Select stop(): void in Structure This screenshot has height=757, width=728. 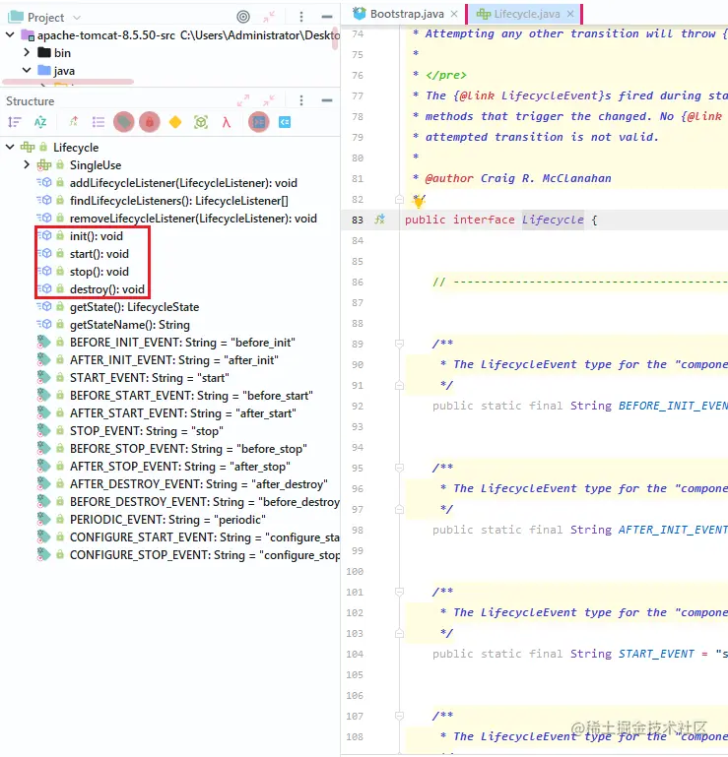click(99, 272)
